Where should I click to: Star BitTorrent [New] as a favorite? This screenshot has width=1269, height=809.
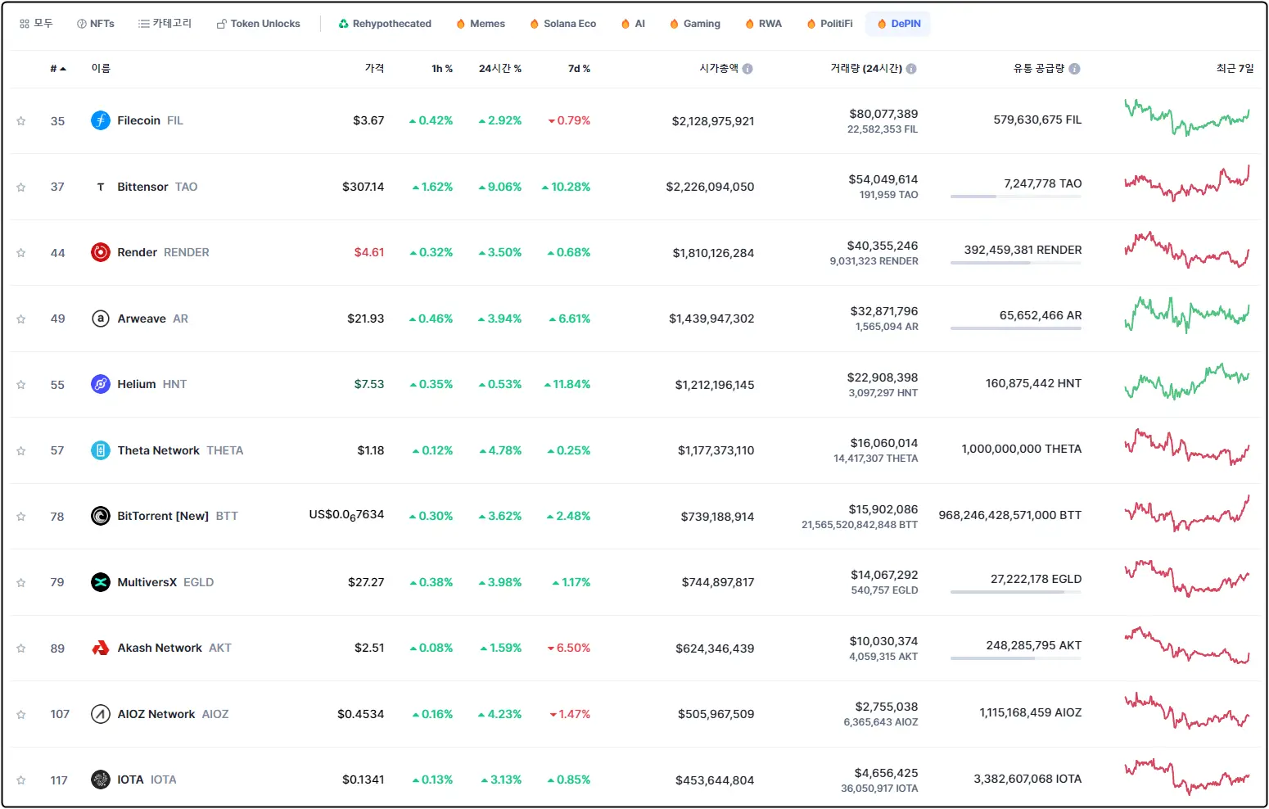tap(21, 517)
